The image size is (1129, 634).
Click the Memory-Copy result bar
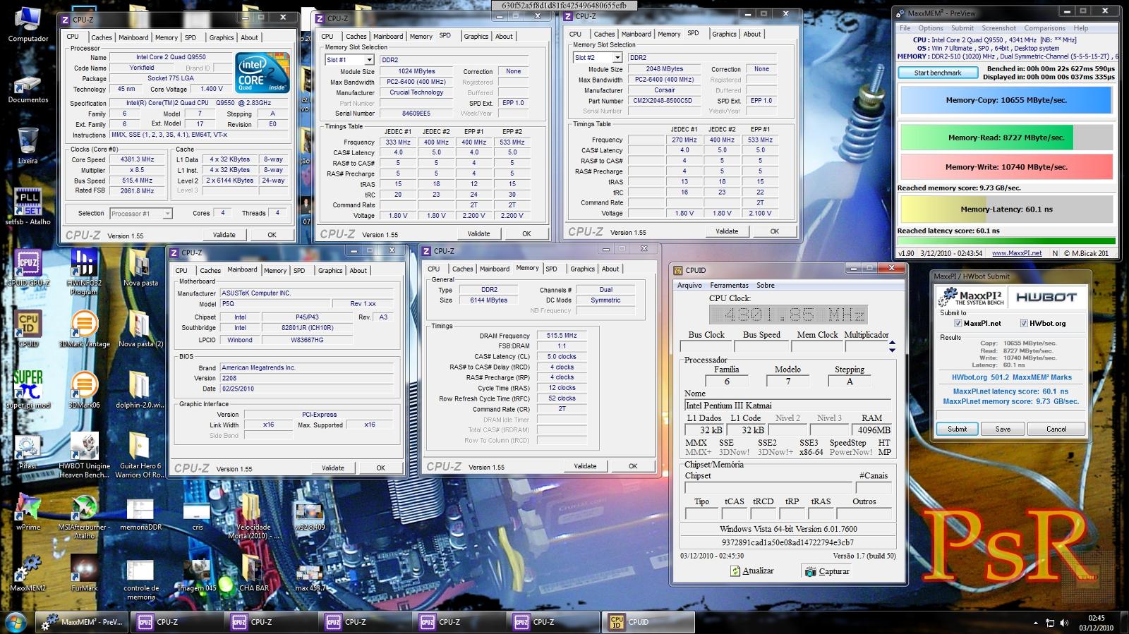coord(1006,100)
